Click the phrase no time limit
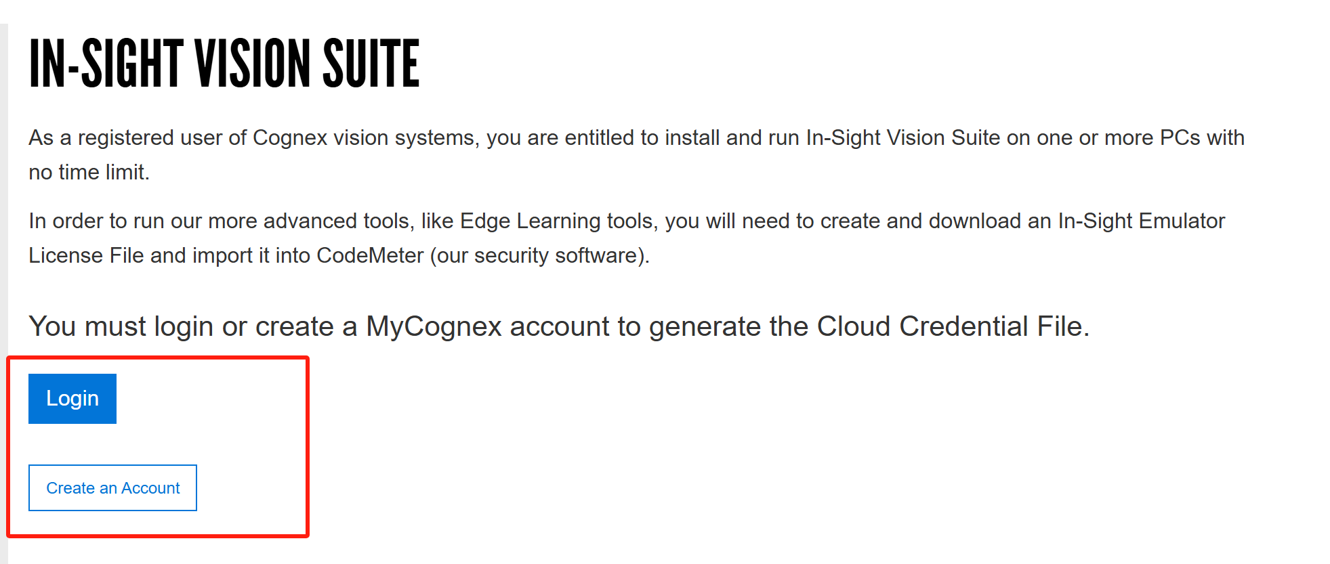 [88, 172]
